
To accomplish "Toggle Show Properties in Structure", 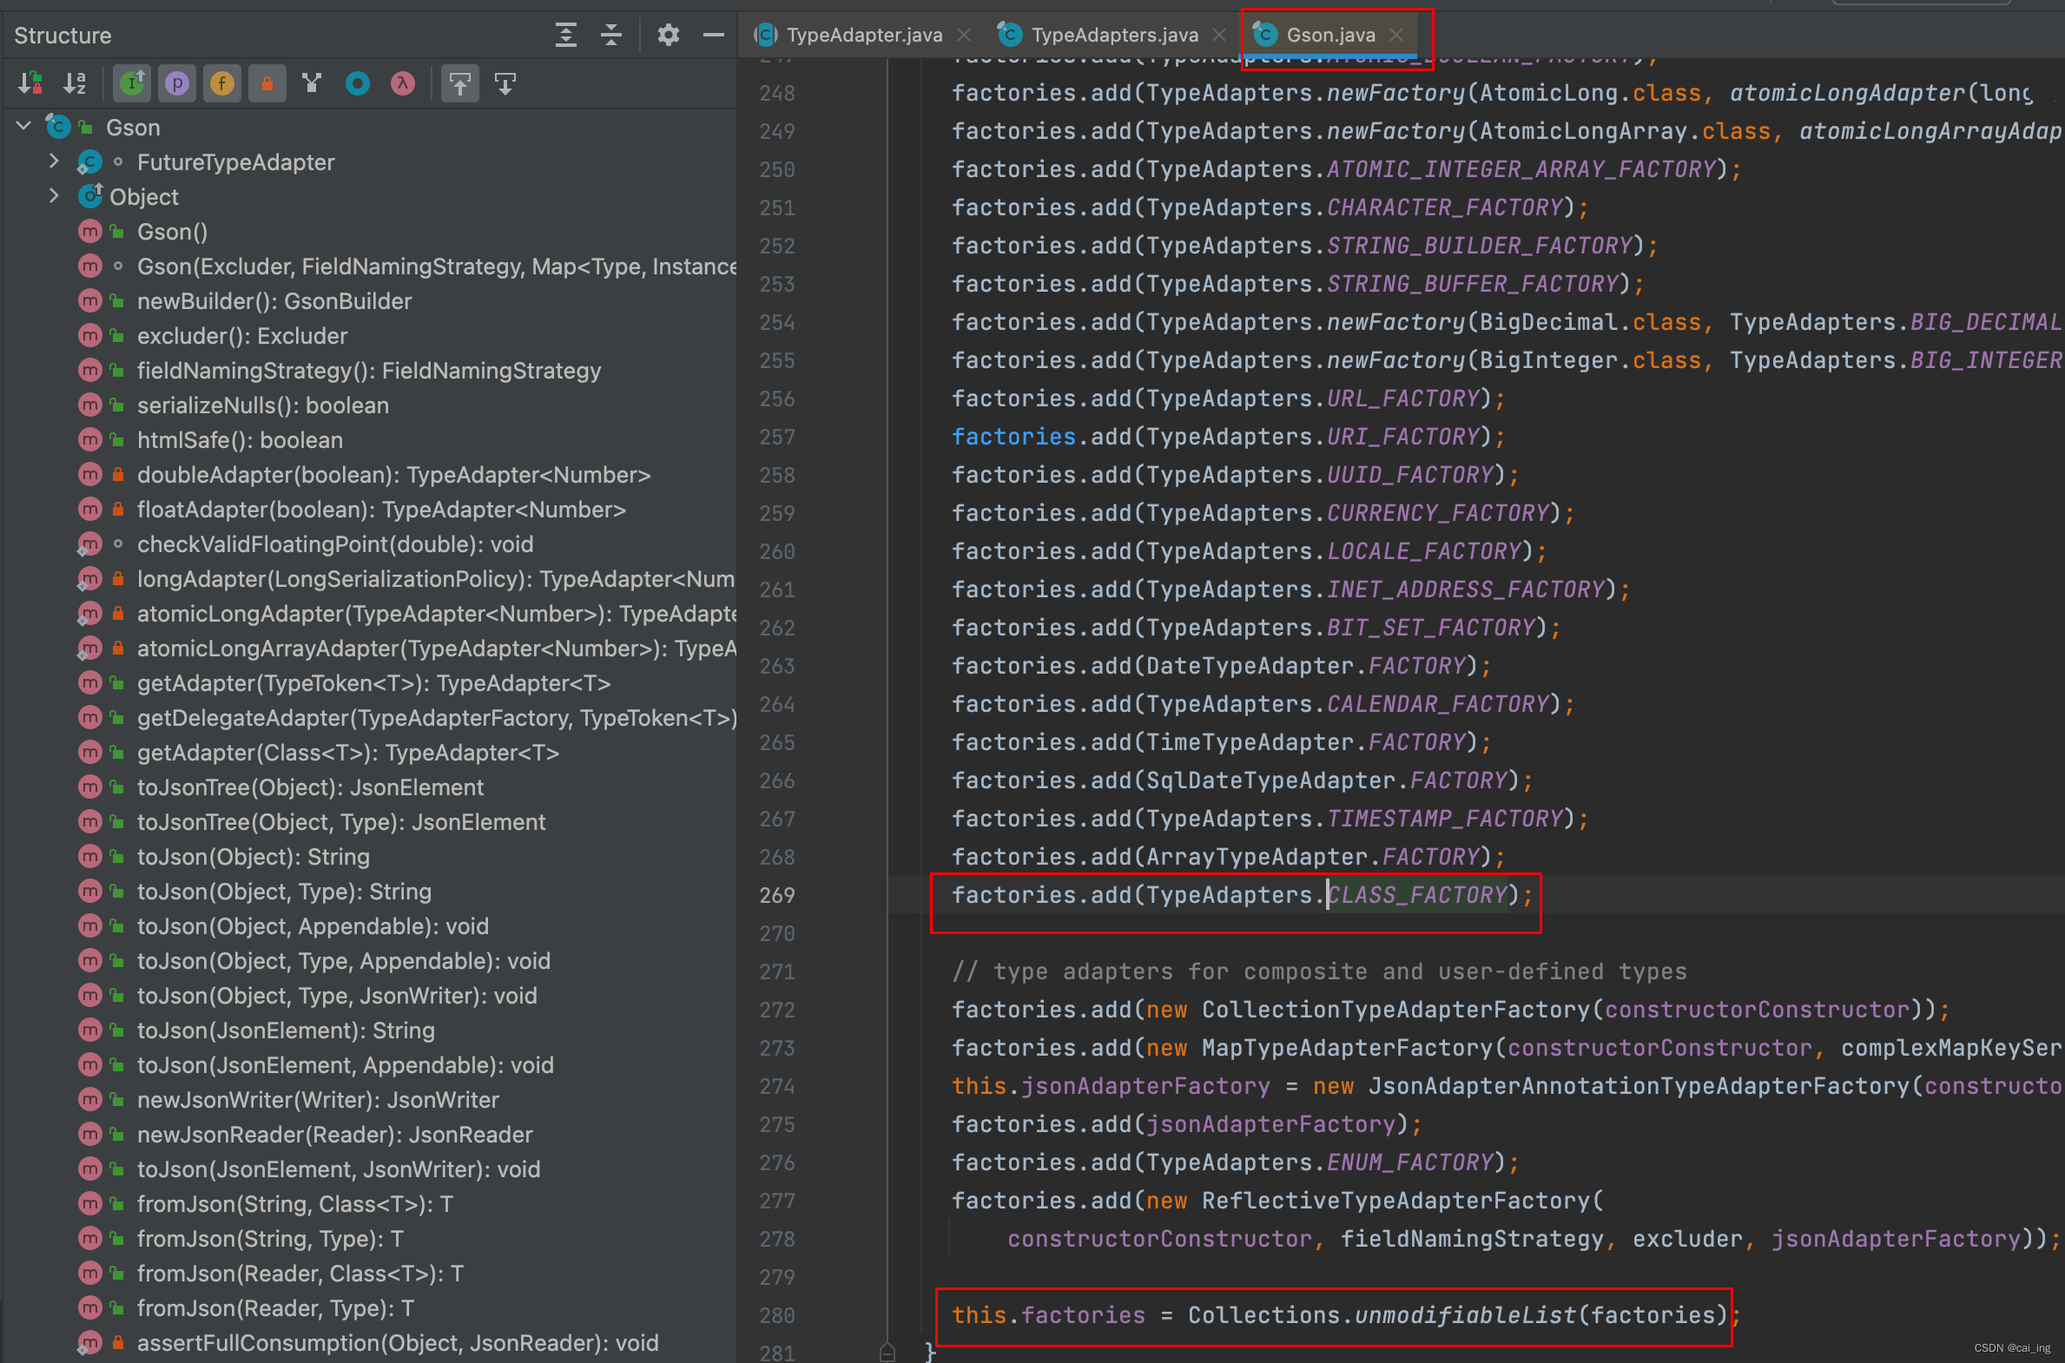I will (177, 83).
